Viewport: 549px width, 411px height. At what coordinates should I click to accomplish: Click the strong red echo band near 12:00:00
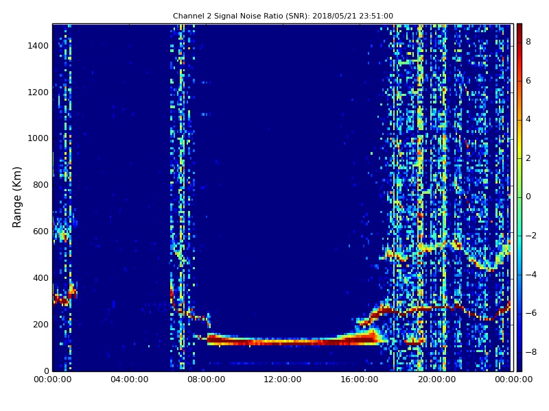click(283, 342)
